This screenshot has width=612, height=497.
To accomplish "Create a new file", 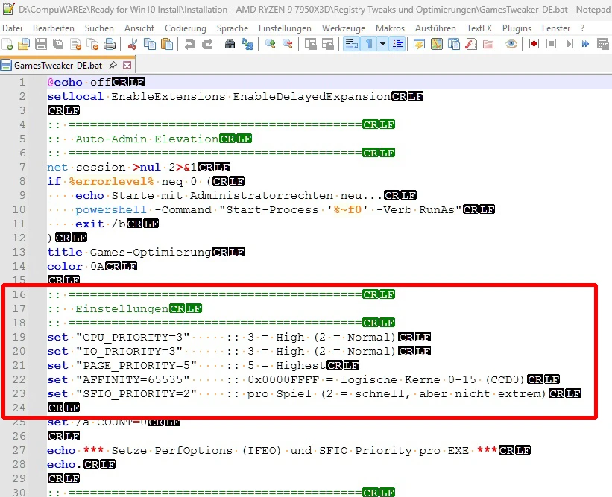I will (8, 44).
